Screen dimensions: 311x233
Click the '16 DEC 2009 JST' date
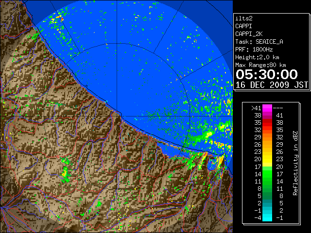272,85
